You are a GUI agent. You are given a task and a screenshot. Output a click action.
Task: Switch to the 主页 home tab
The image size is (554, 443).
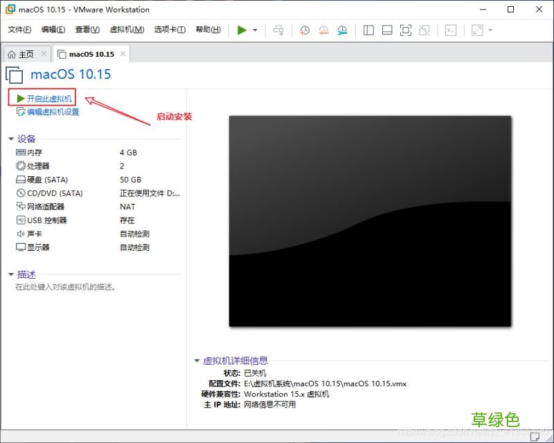point(24,53)
